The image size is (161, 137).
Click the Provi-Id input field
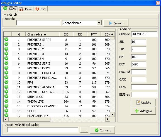coord(139,72)
